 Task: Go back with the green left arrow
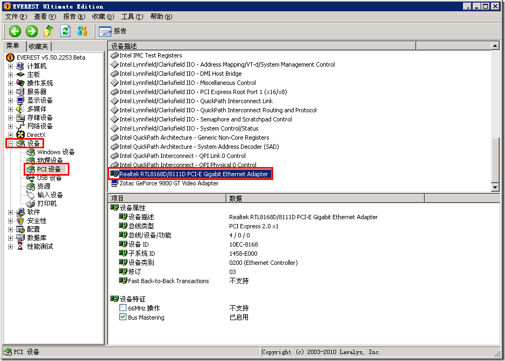click(15, 31)
